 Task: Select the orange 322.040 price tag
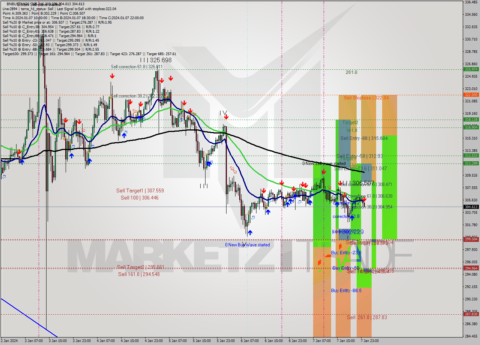(x=471, y=95)
